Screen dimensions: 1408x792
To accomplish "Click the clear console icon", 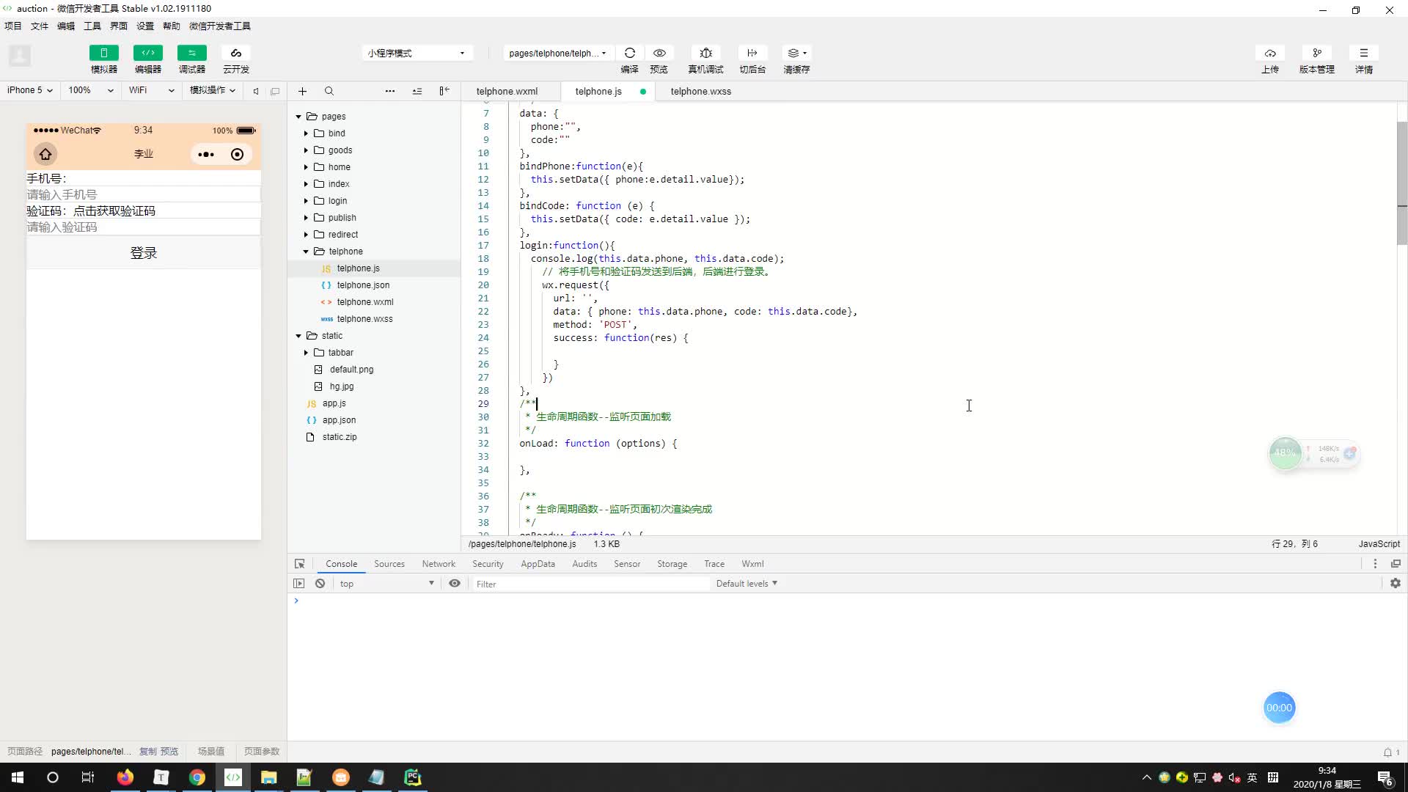I will [x=320, y=584].
